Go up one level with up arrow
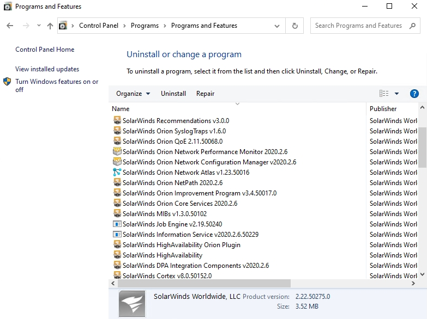 50,26
